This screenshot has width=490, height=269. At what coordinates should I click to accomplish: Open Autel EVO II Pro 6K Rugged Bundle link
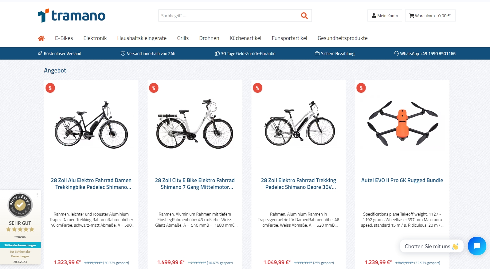(x=402, y=180)
